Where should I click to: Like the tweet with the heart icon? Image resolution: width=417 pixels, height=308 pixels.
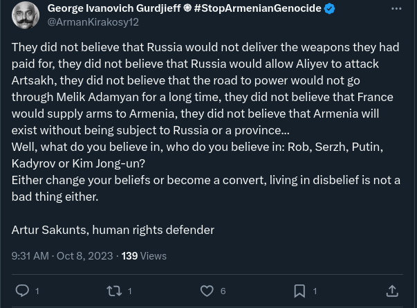[206, 291]
